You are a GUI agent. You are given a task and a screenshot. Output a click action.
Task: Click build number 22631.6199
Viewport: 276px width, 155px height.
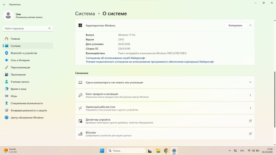coord(124,49)
